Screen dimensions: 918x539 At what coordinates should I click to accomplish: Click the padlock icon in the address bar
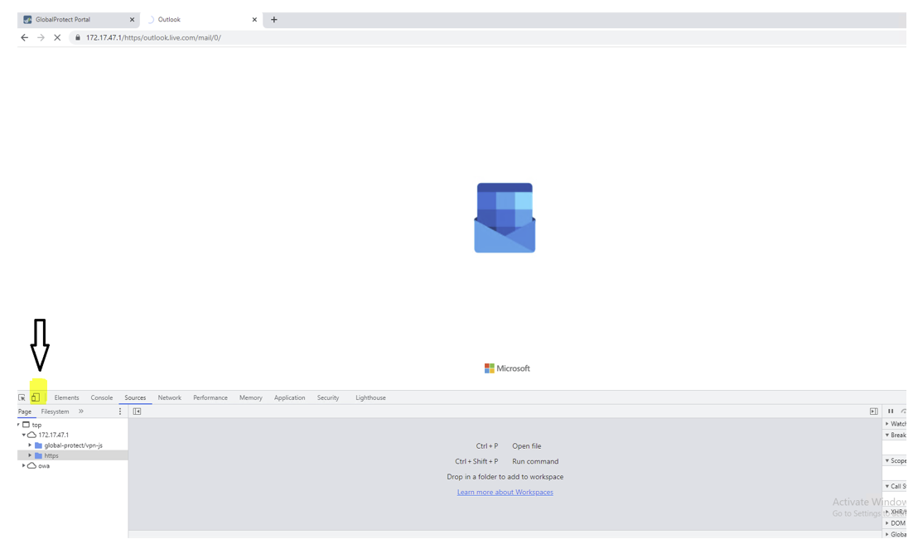pos(77,37)
